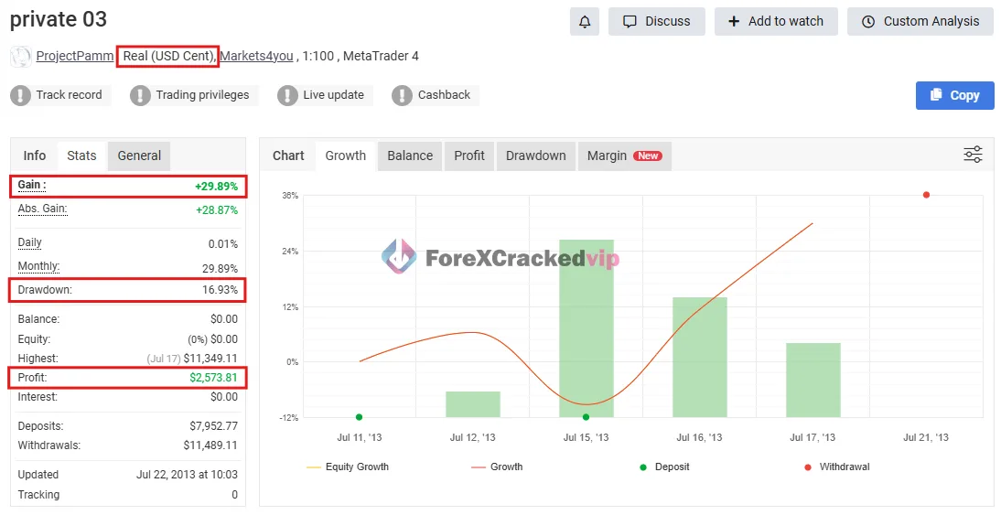Image resolution: width=1001 pixels, height=515 pixels.
Task: Toggle the Withdrawal legend series
Action: (x=836, y=467)
